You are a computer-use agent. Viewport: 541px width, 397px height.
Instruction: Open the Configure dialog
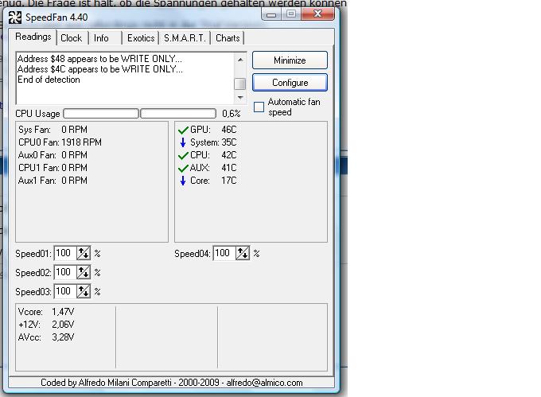[290, 83]
